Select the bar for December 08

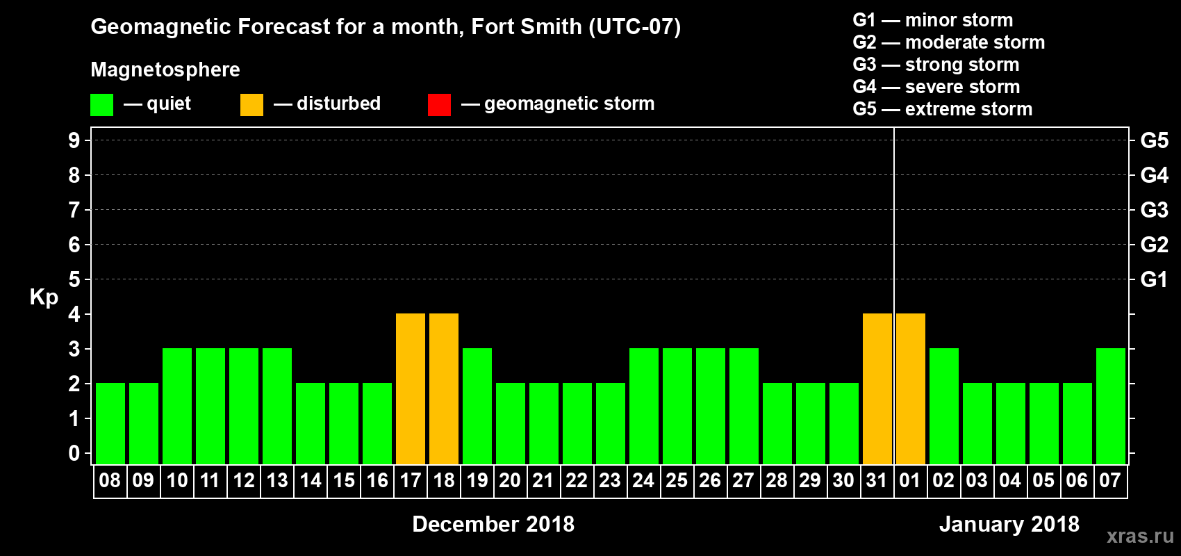(x=110, y=423)
